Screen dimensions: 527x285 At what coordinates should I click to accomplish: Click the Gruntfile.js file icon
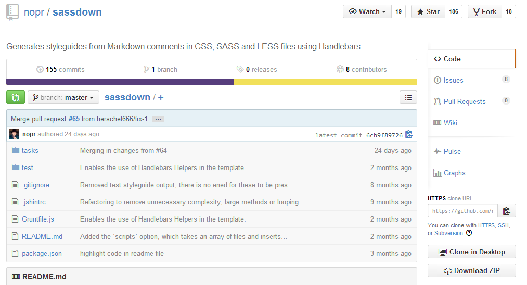15,219
